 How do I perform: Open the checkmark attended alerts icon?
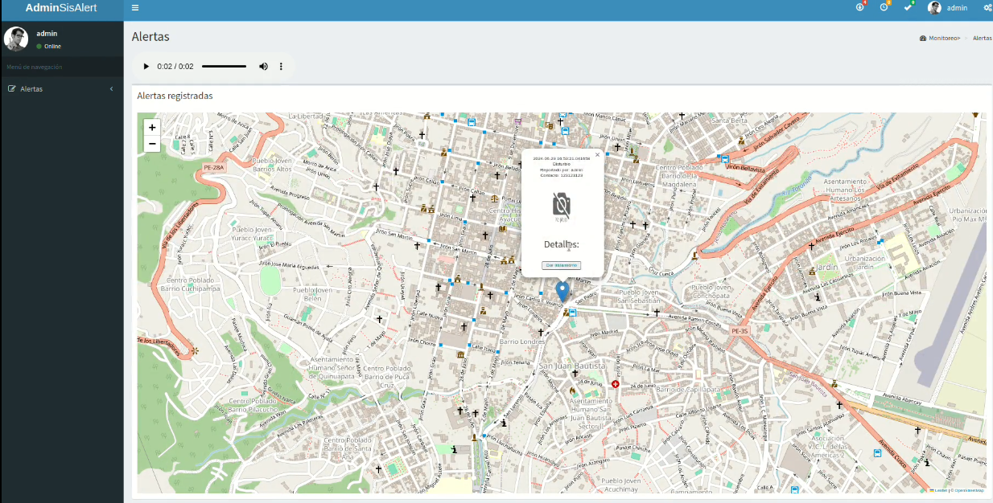908,7
